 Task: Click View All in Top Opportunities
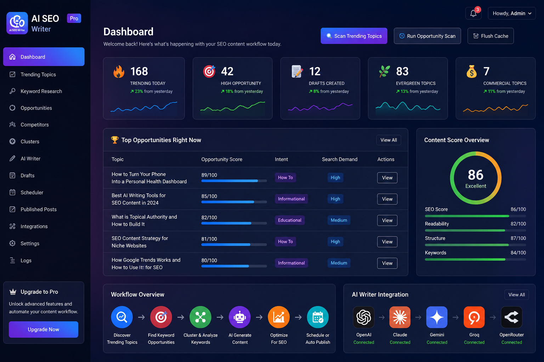point(389,140)
